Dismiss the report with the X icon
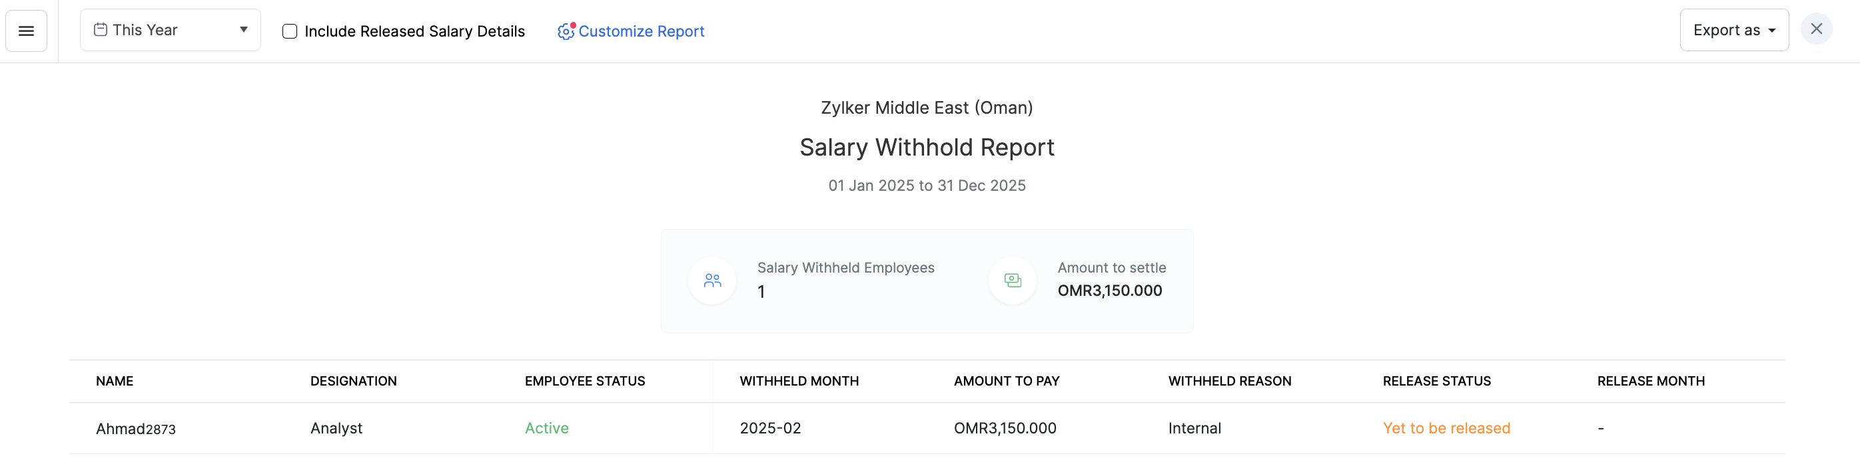Viewport: 1860px width, 468px height. click(1817, 29)
